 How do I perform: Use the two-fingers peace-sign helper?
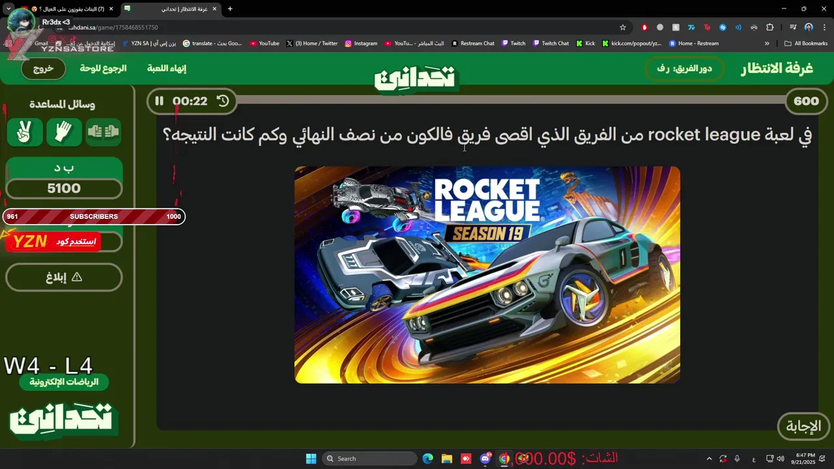25,132
